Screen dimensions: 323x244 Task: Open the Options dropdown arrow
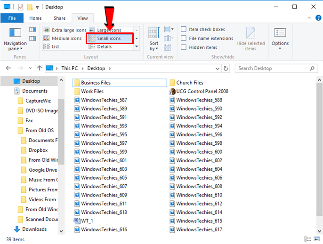coord(280,49)
